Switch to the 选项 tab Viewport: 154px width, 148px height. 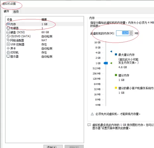pyautogui.click(x=16, y=12)
